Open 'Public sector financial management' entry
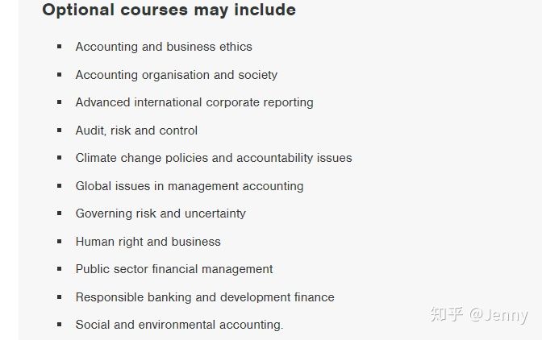 (x=174, y=269)
